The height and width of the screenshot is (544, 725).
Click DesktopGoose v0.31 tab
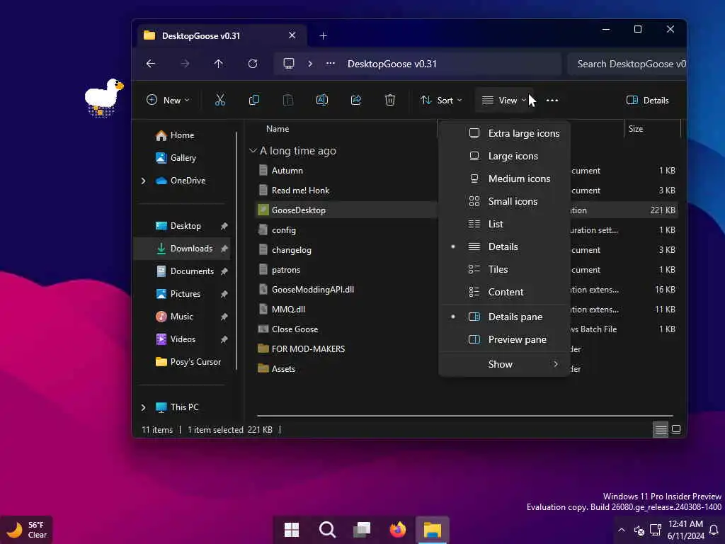(x=222, y=35)
